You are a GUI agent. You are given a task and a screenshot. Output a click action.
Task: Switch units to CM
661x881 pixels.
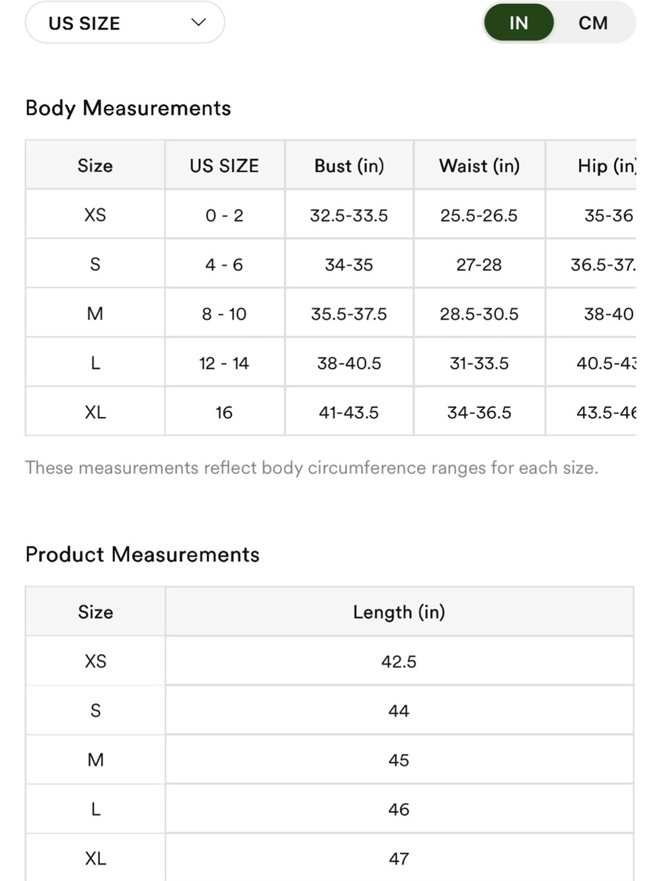tap(593, 22)
